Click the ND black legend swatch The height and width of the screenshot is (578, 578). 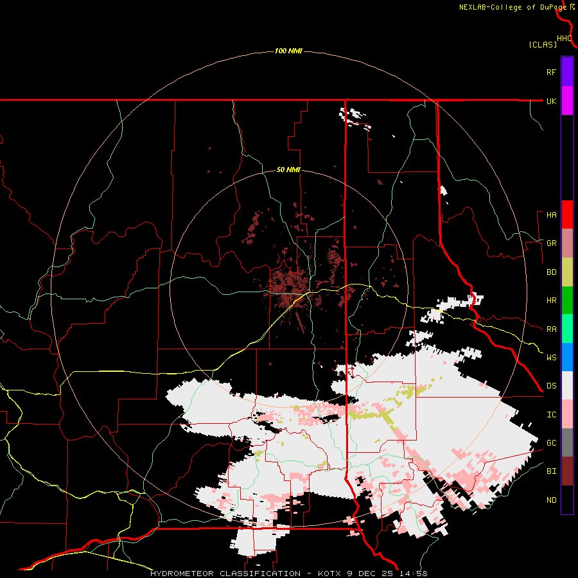(567, 500)
